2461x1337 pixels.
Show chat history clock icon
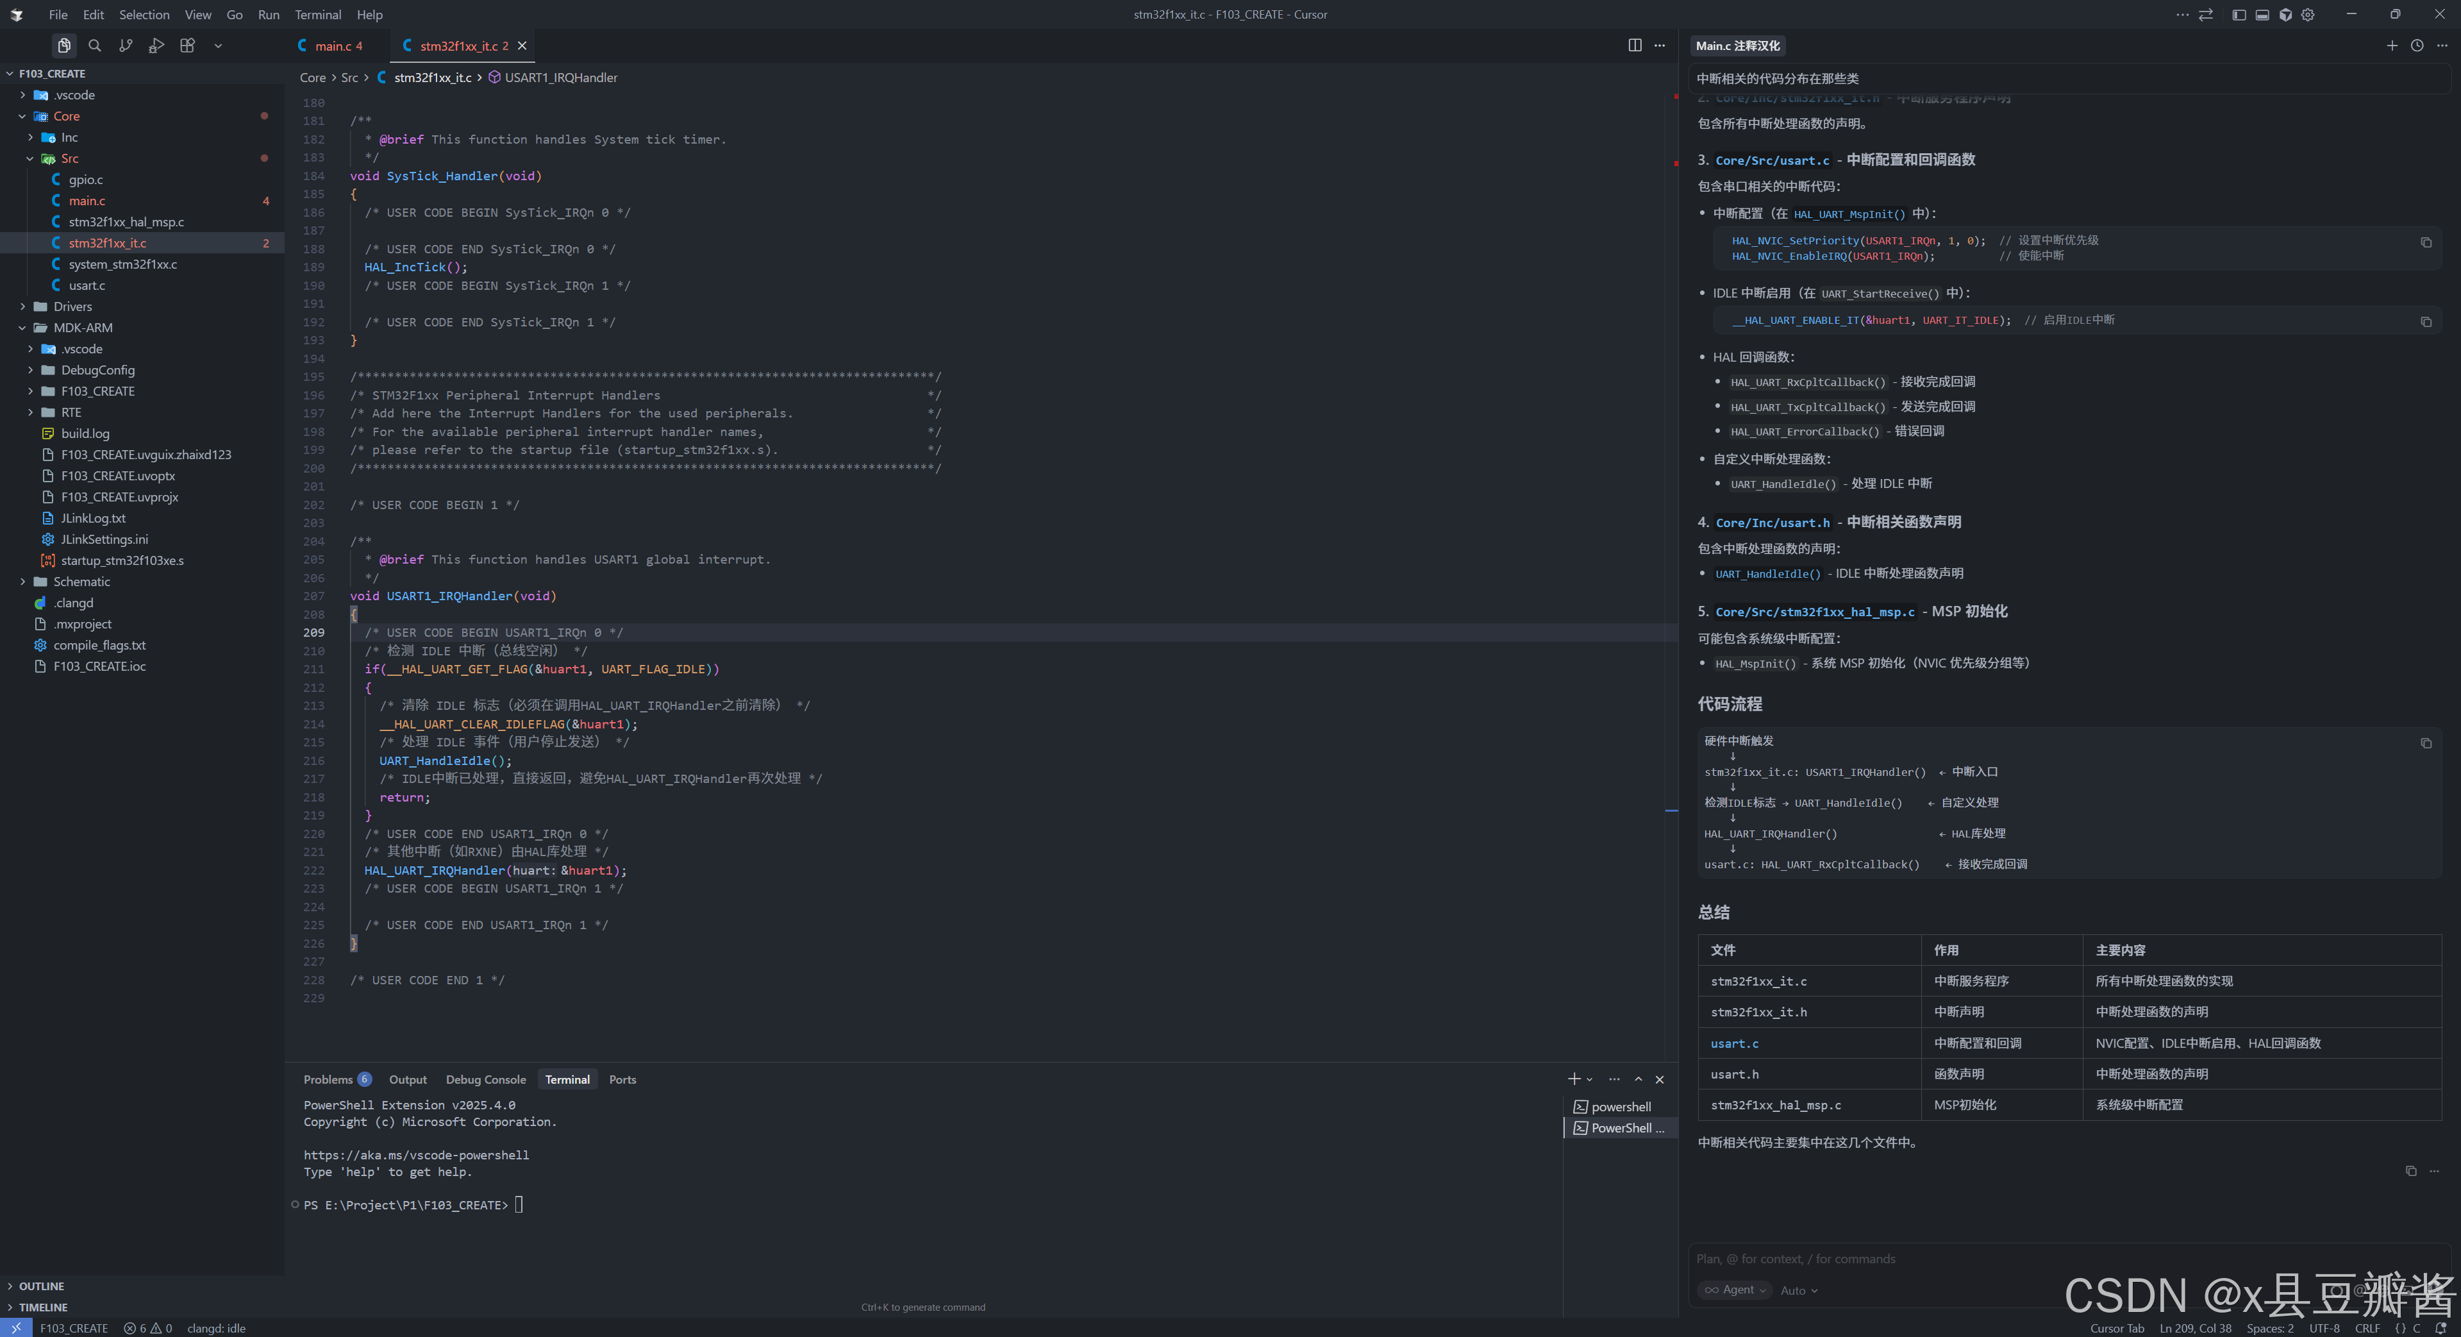[2416, 45]
